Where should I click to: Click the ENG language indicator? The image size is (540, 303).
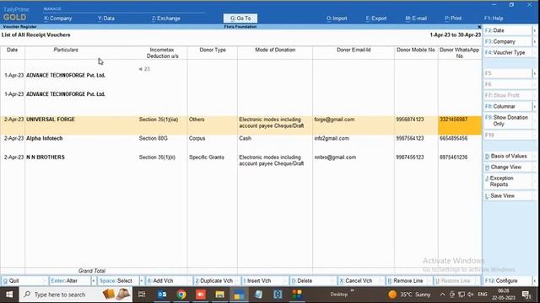point(483,295)
